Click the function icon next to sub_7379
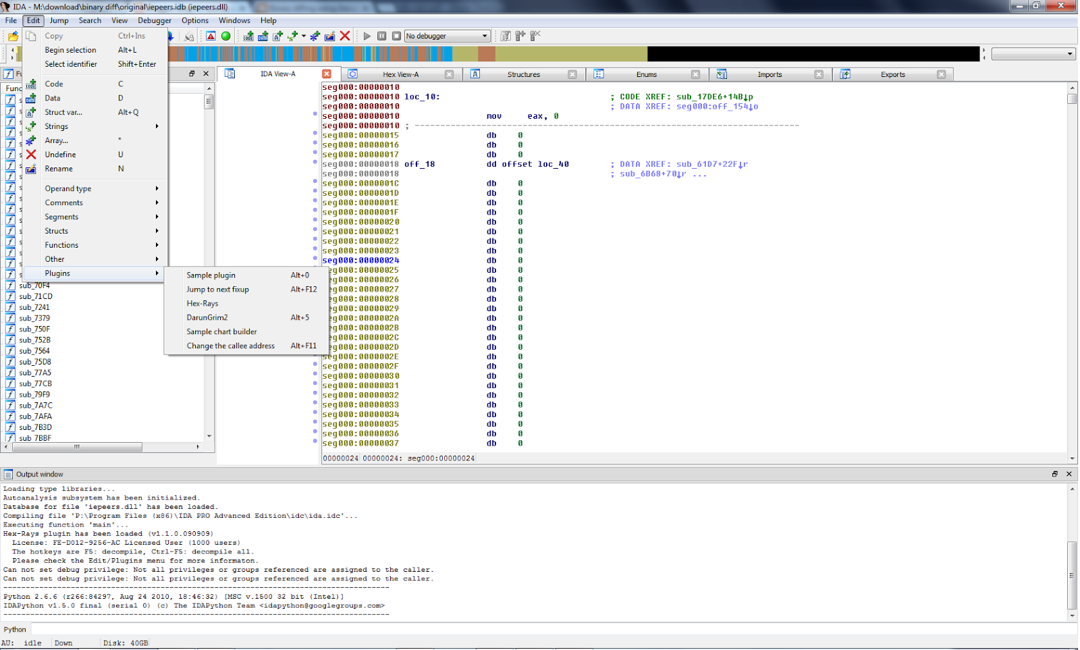This screenshot has width=1080, height=650. click(x=10, y=318)
